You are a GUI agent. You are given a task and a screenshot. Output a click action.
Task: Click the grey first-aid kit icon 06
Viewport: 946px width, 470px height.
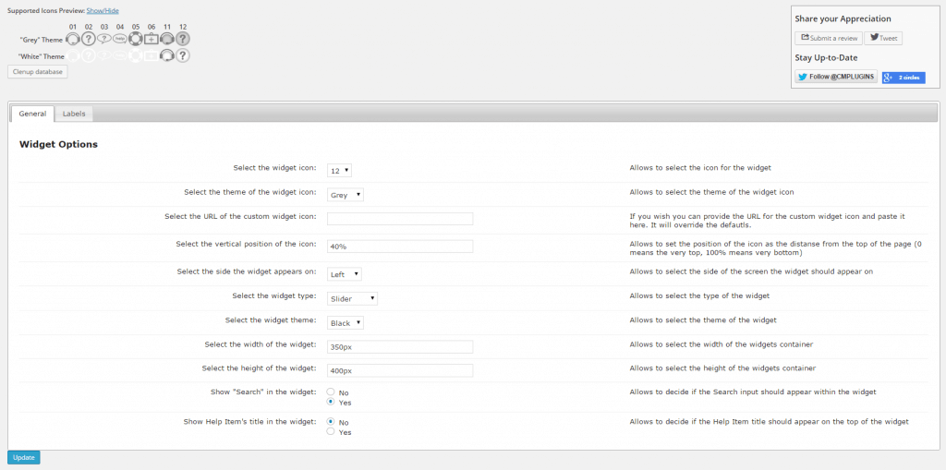(152, 39)
